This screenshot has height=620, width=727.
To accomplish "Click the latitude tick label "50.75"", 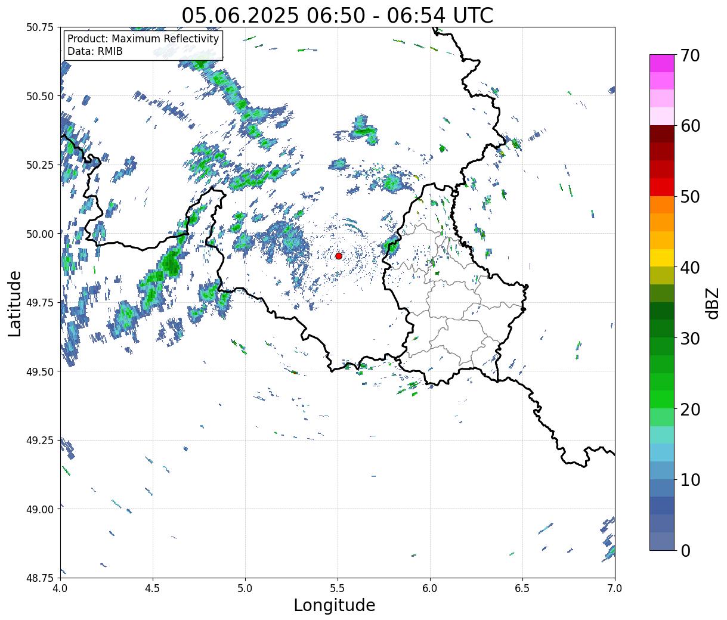I will [x=40, y=27].
